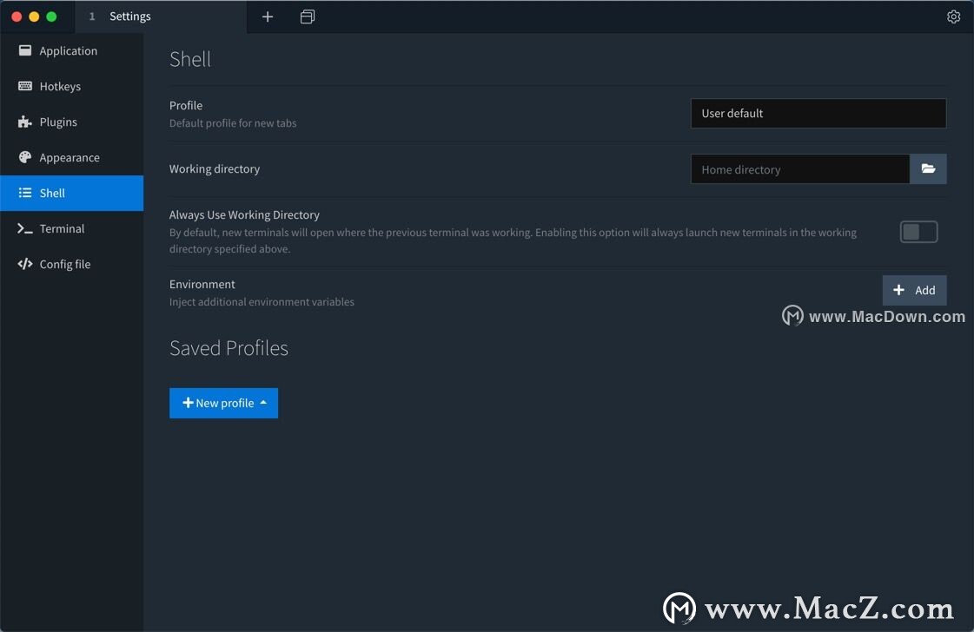Open the Terminal settings section
Viewport: 974px width, 632px height.
71,228
